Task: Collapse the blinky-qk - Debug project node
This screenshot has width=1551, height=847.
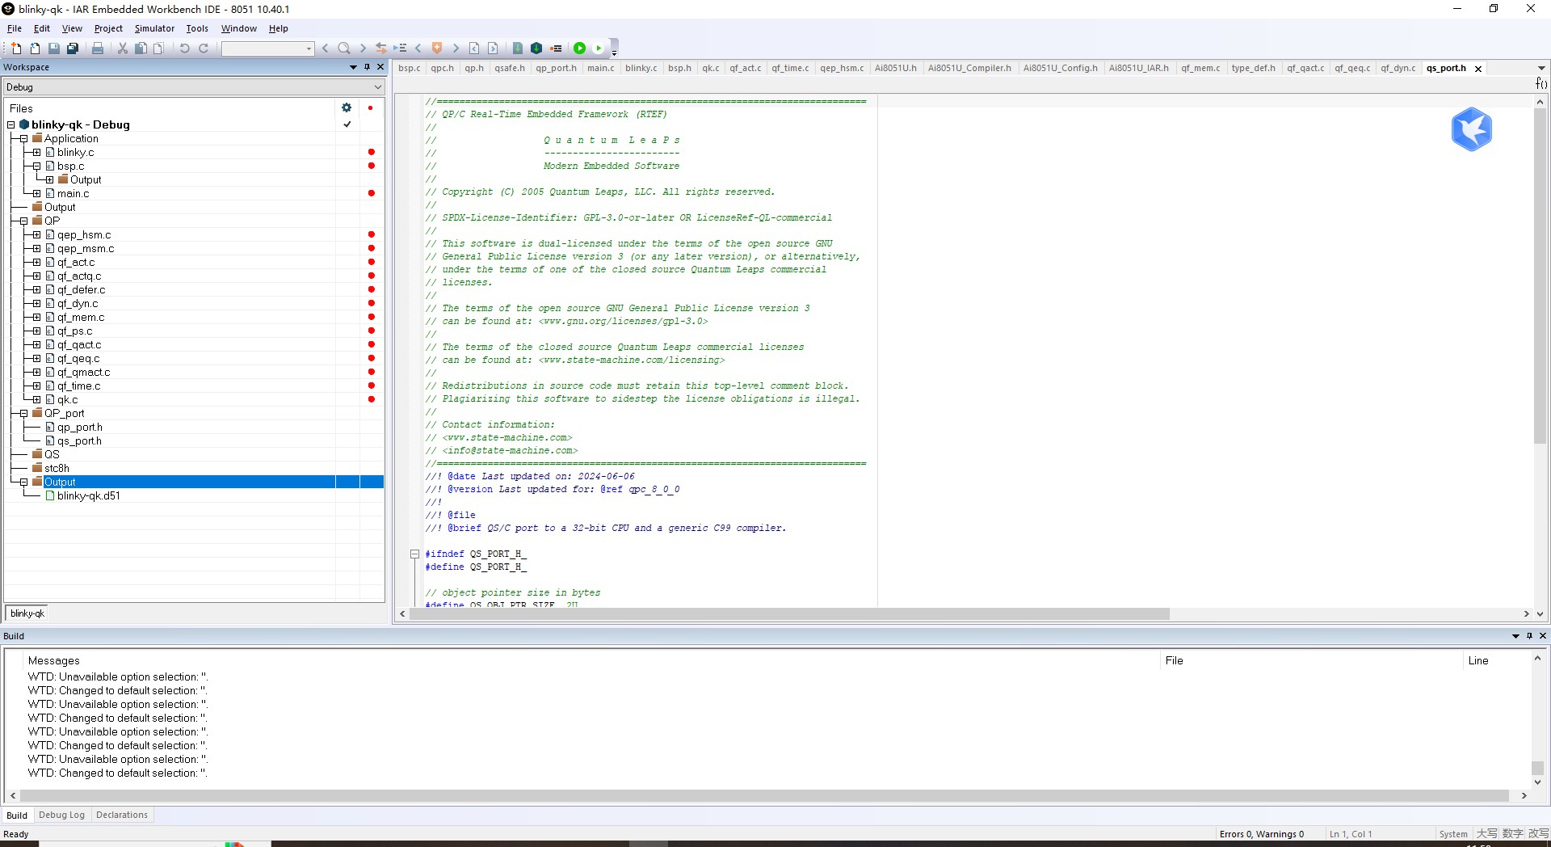Action: click(x=11, y=124)
